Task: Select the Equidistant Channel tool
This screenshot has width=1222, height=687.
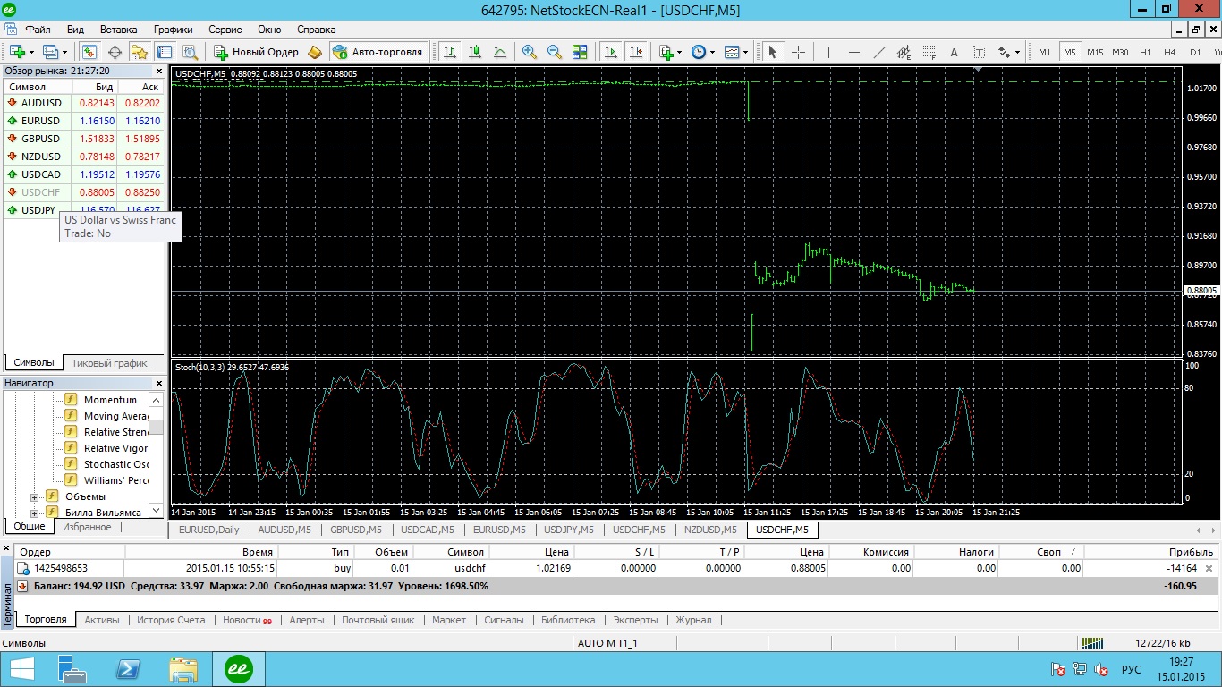Action: coord(904,52)
